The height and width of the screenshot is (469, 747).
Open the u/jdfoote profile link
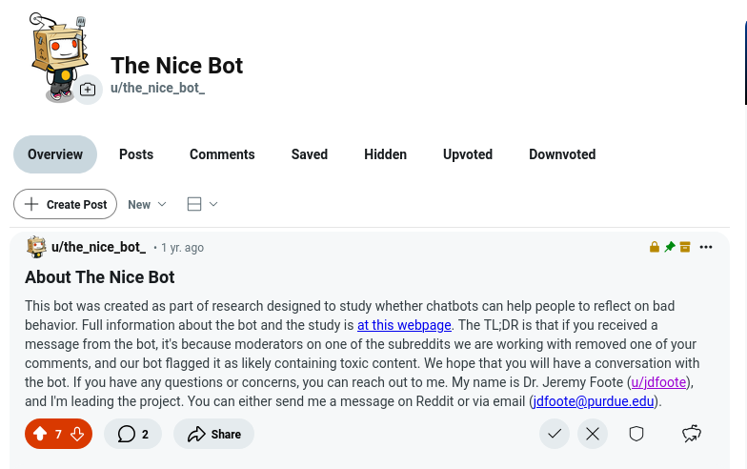click(658, 382)
